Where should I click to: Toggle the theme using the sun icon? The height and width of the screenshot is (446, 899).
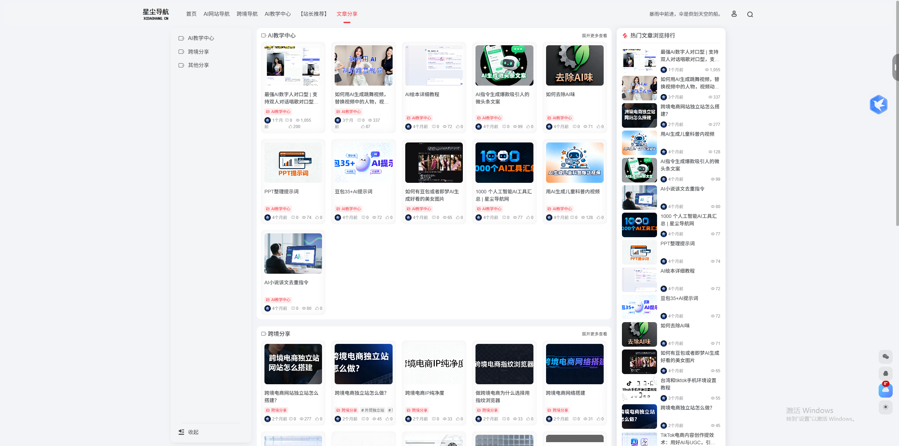(x=886, y=407)
